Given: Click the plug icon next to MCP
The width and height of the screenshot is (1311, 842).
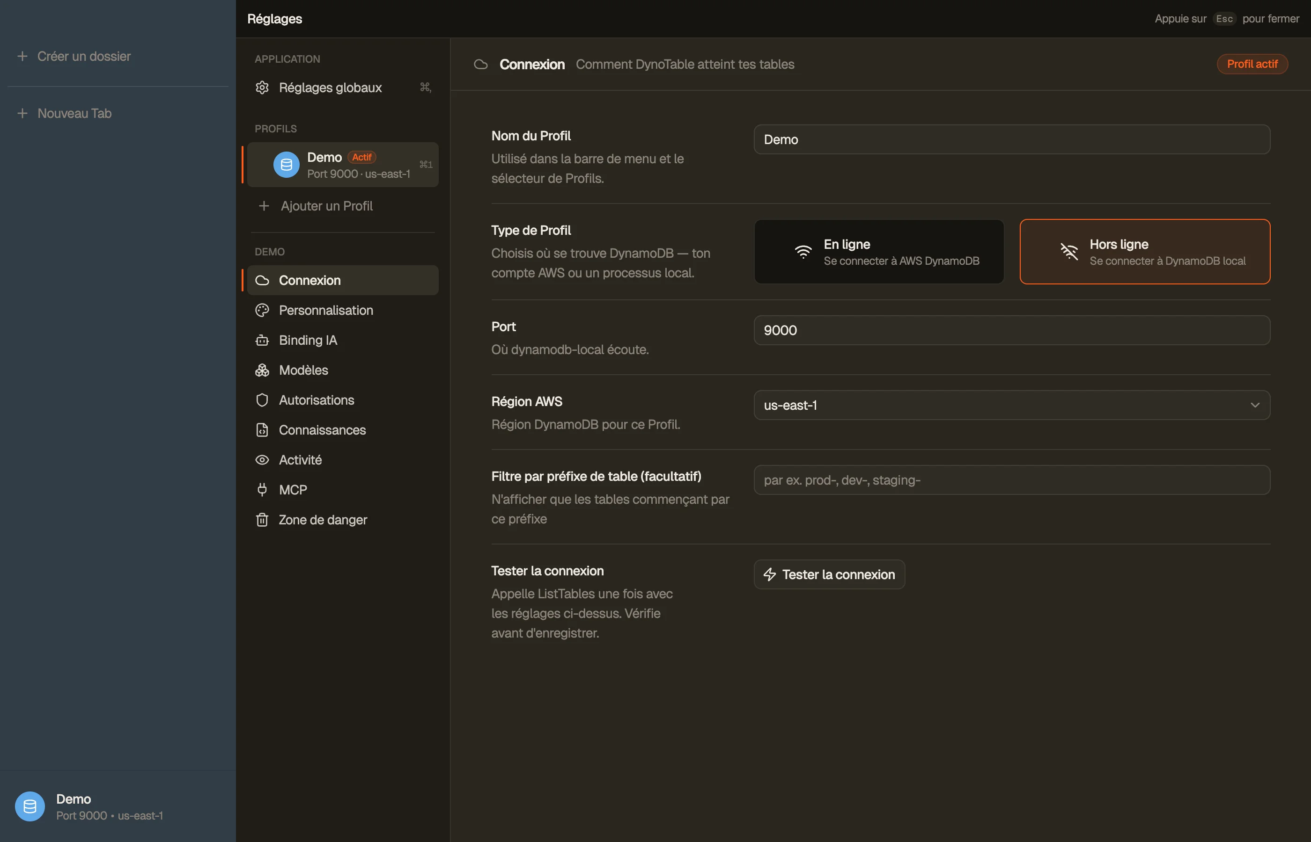Looking at the screenshot, I should 262,490.
